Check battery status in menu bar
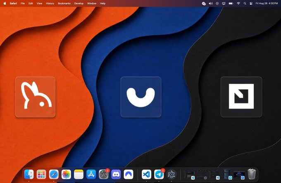The image size is (281, 183). point(231,3)
